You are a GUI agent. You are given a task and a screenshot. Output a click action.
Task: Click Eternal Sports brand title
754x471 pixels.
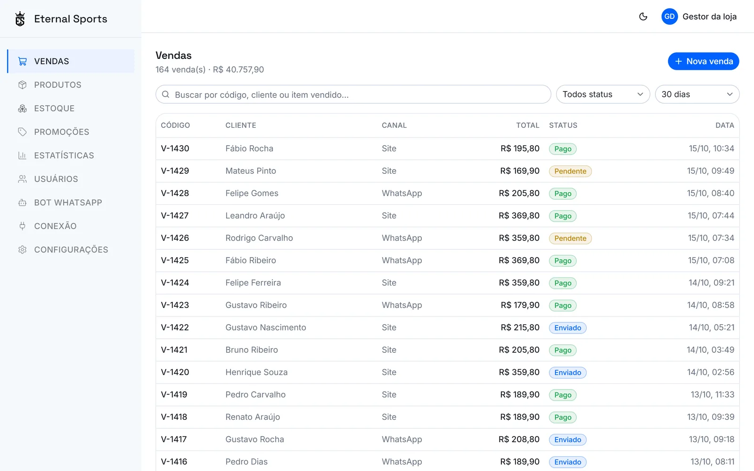[71, 19]
